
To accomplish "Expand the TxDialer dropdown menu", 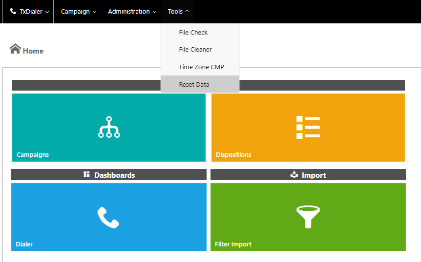I will coord(31,11).
